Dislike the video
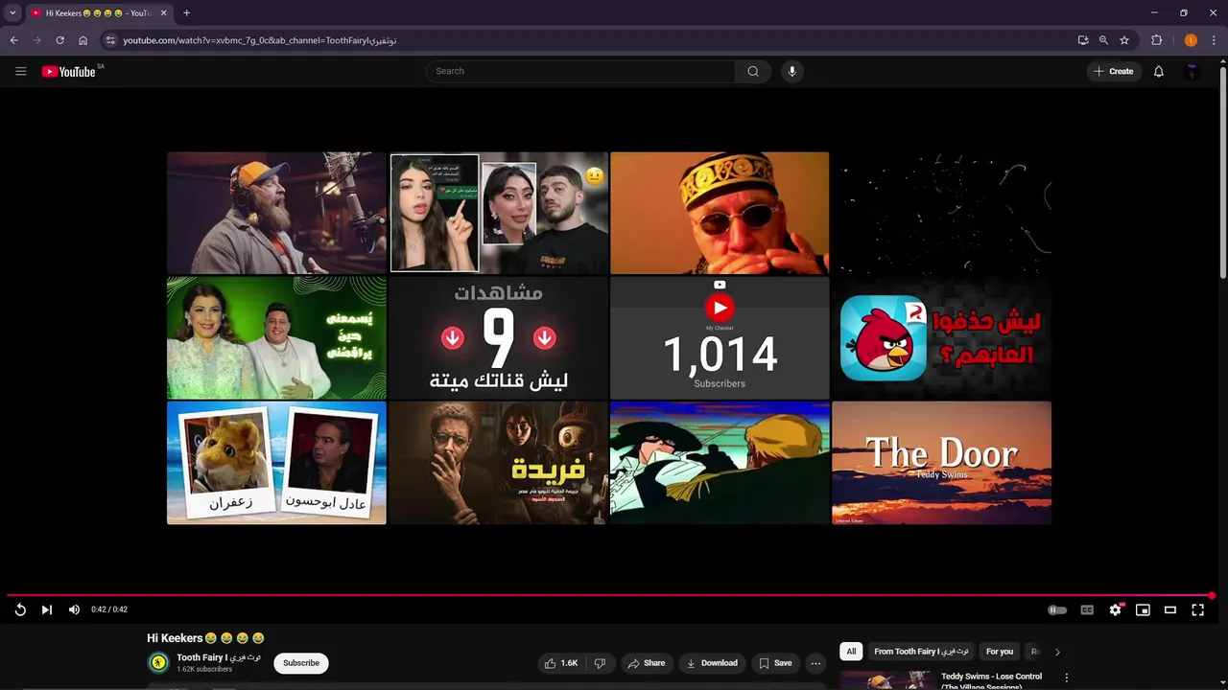The width and height of the screenshot is (1228, 690). (600, 663)
